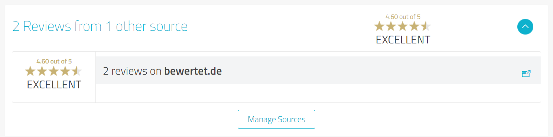Click the "4.60 out of 5" text in the header
The height and width of the screenshot is (137, 553).
(403, 17)
